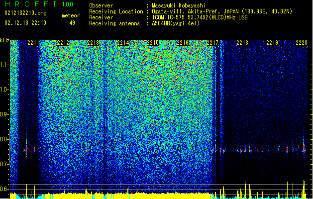Click the 0.8 kHz axis label
The height and width of the screenshot is (199, 313).
pos(4,139)
